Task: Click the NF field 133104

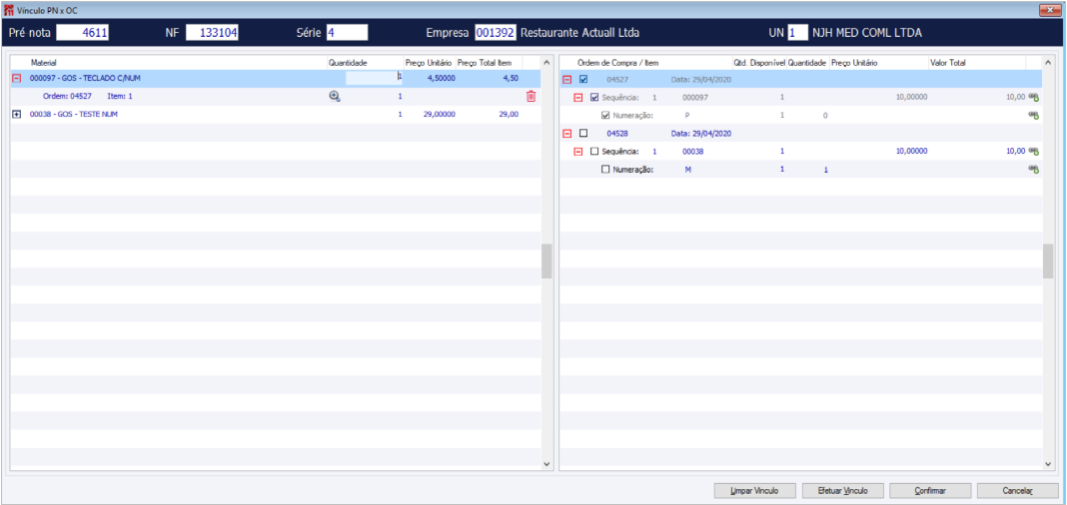Action: pos(212,33)
